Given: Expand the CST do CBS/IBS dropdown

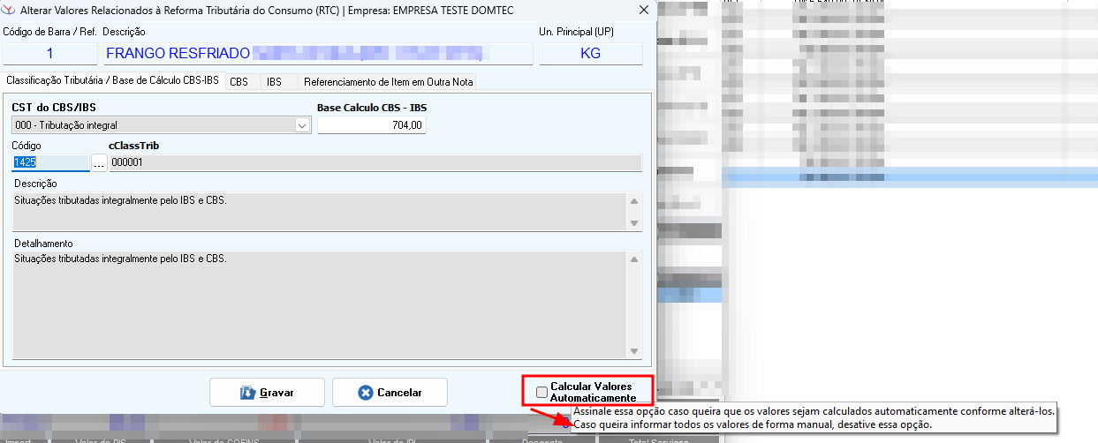Looking at the screenshot, I should pos(302,125).
